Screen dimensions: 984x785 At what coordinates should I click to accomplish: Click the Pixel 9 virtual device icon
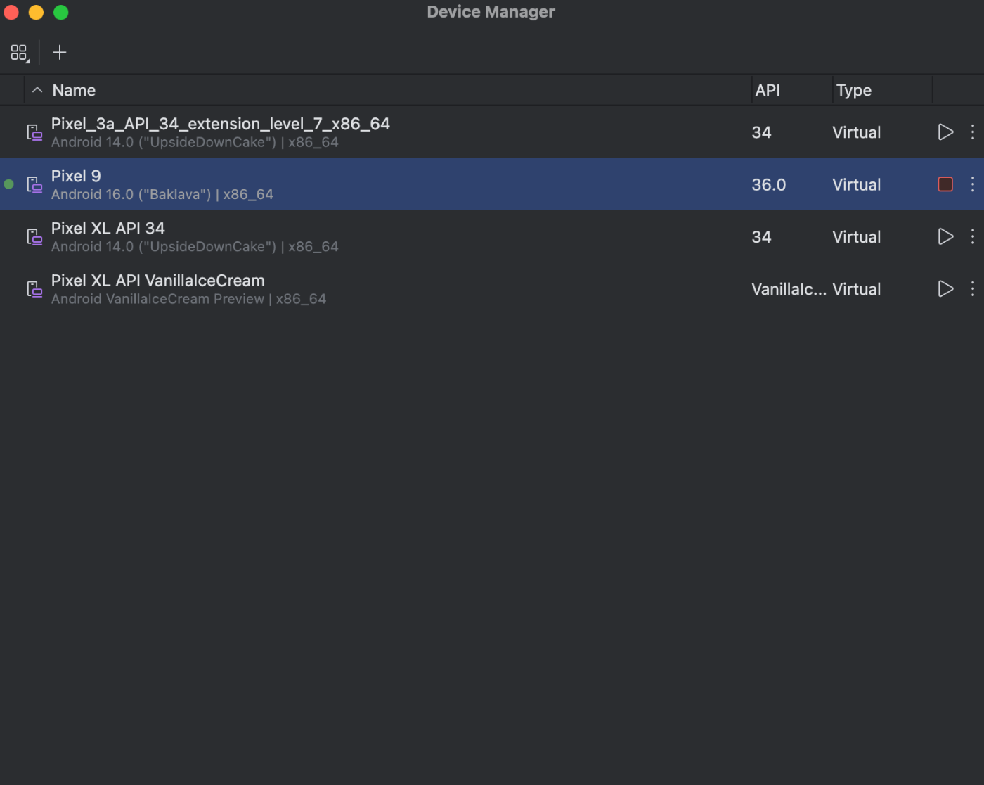click(x=34, y=184)
